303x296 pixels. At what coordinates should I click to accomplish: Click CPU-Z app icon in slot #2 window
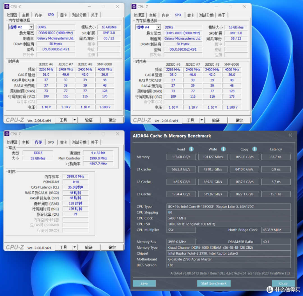(x=7, y=6)
